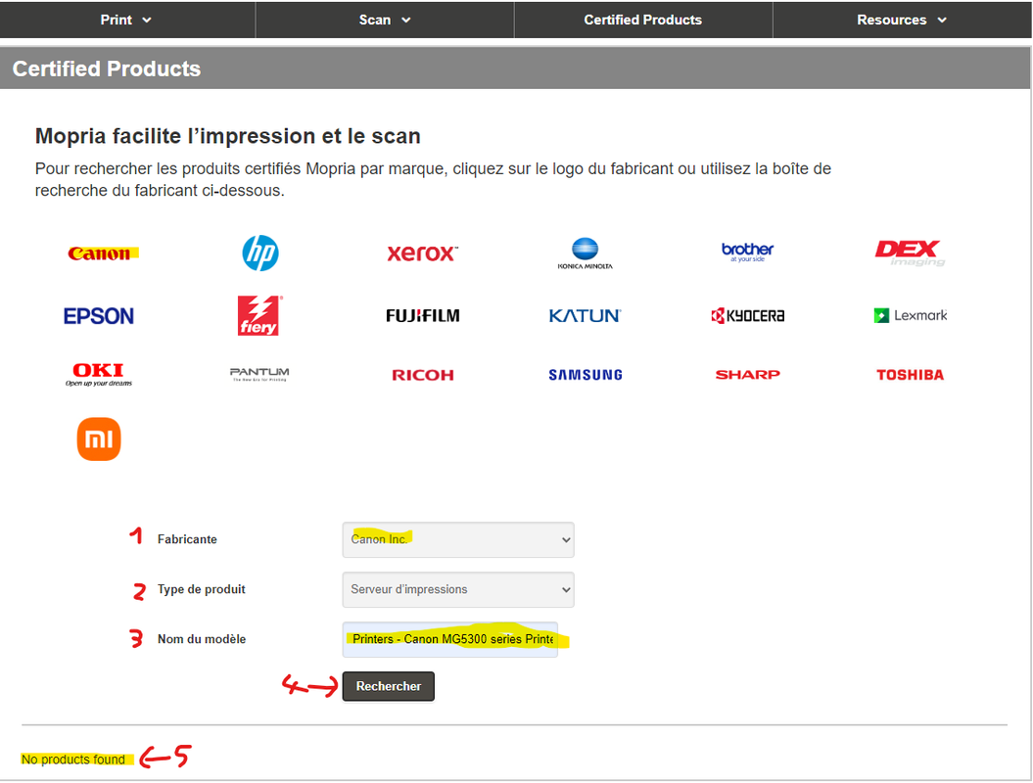Select the Kyocera logo
Image resolution: width=1033 pixels, height=783 pixels.
(x=748, y=315)
